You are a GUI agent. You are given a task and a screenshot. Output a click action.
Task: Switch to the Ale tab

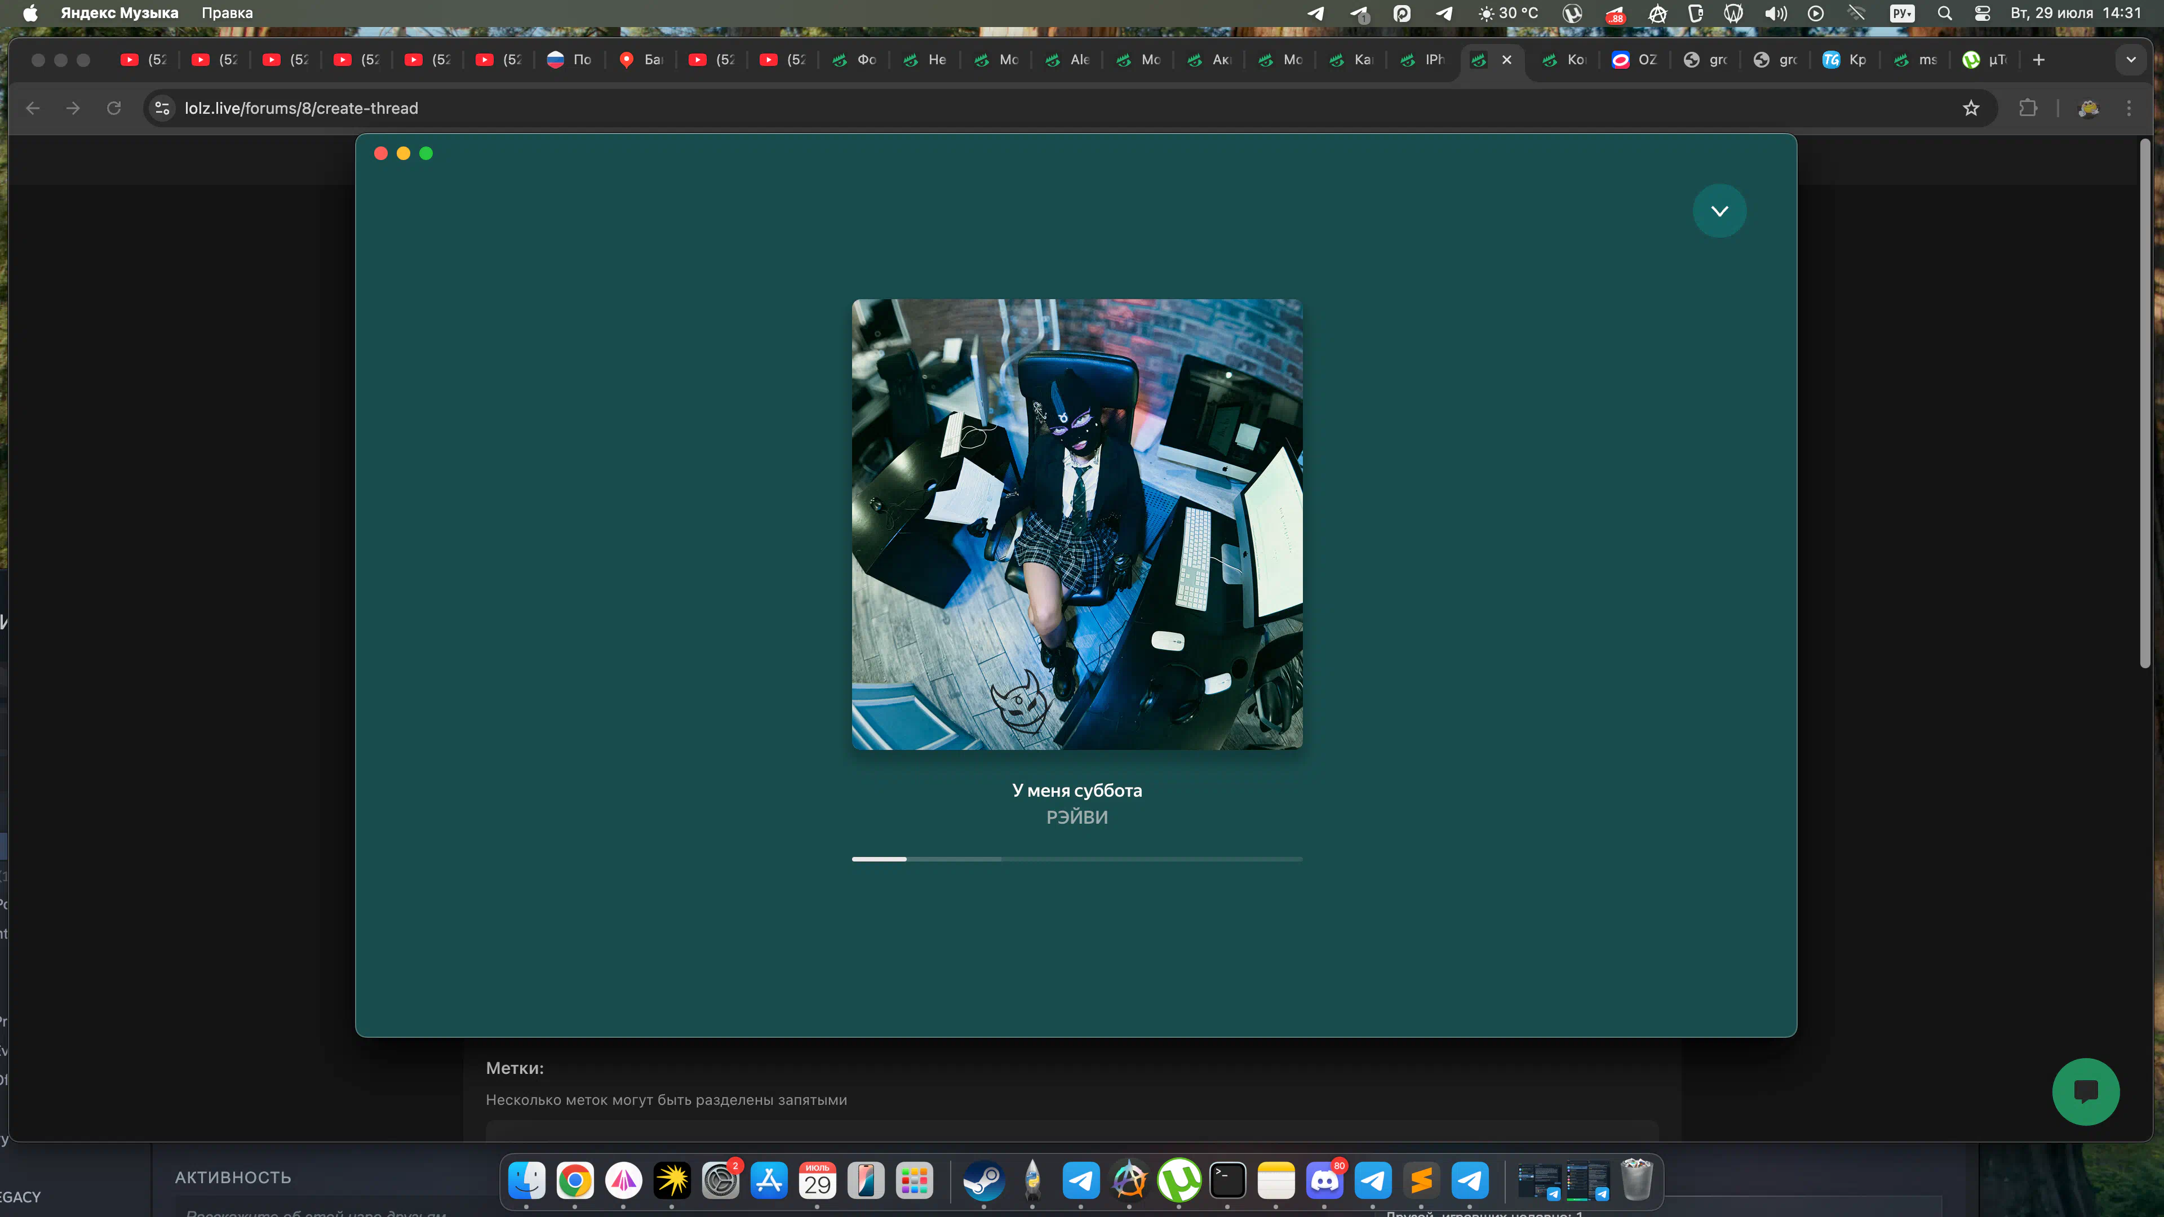pyautogui.click(x=1067, y=60)
